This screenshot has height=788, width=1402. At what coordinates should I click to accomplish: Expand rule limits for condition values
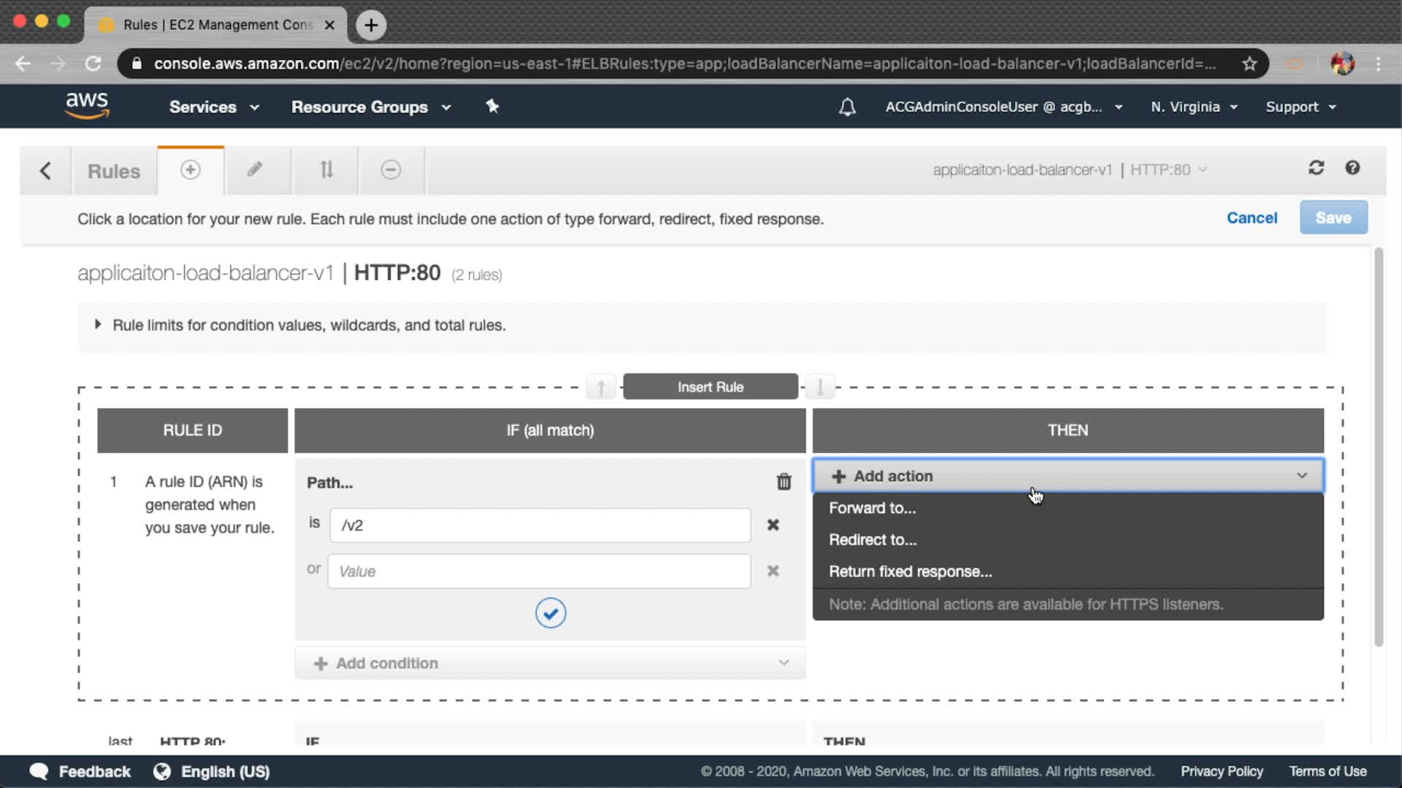point(98,325)
